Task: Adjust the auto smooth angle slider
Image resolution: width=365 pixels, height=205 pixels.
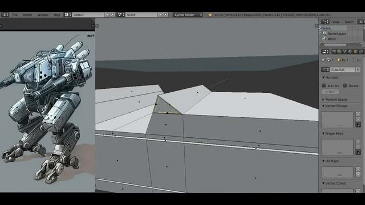Action: tap(330, 92)
